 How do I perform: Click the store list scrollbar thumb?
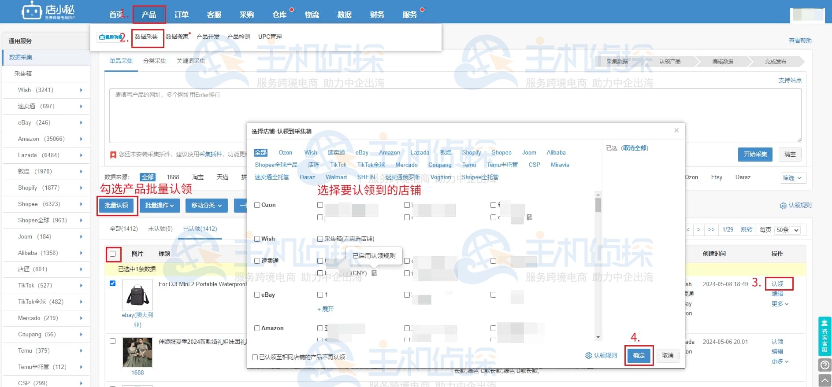point(598,205)
